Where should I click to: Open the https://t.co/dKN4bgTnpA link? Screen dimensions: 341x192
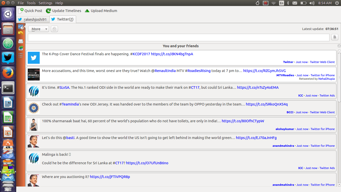[x=172, y=54]
